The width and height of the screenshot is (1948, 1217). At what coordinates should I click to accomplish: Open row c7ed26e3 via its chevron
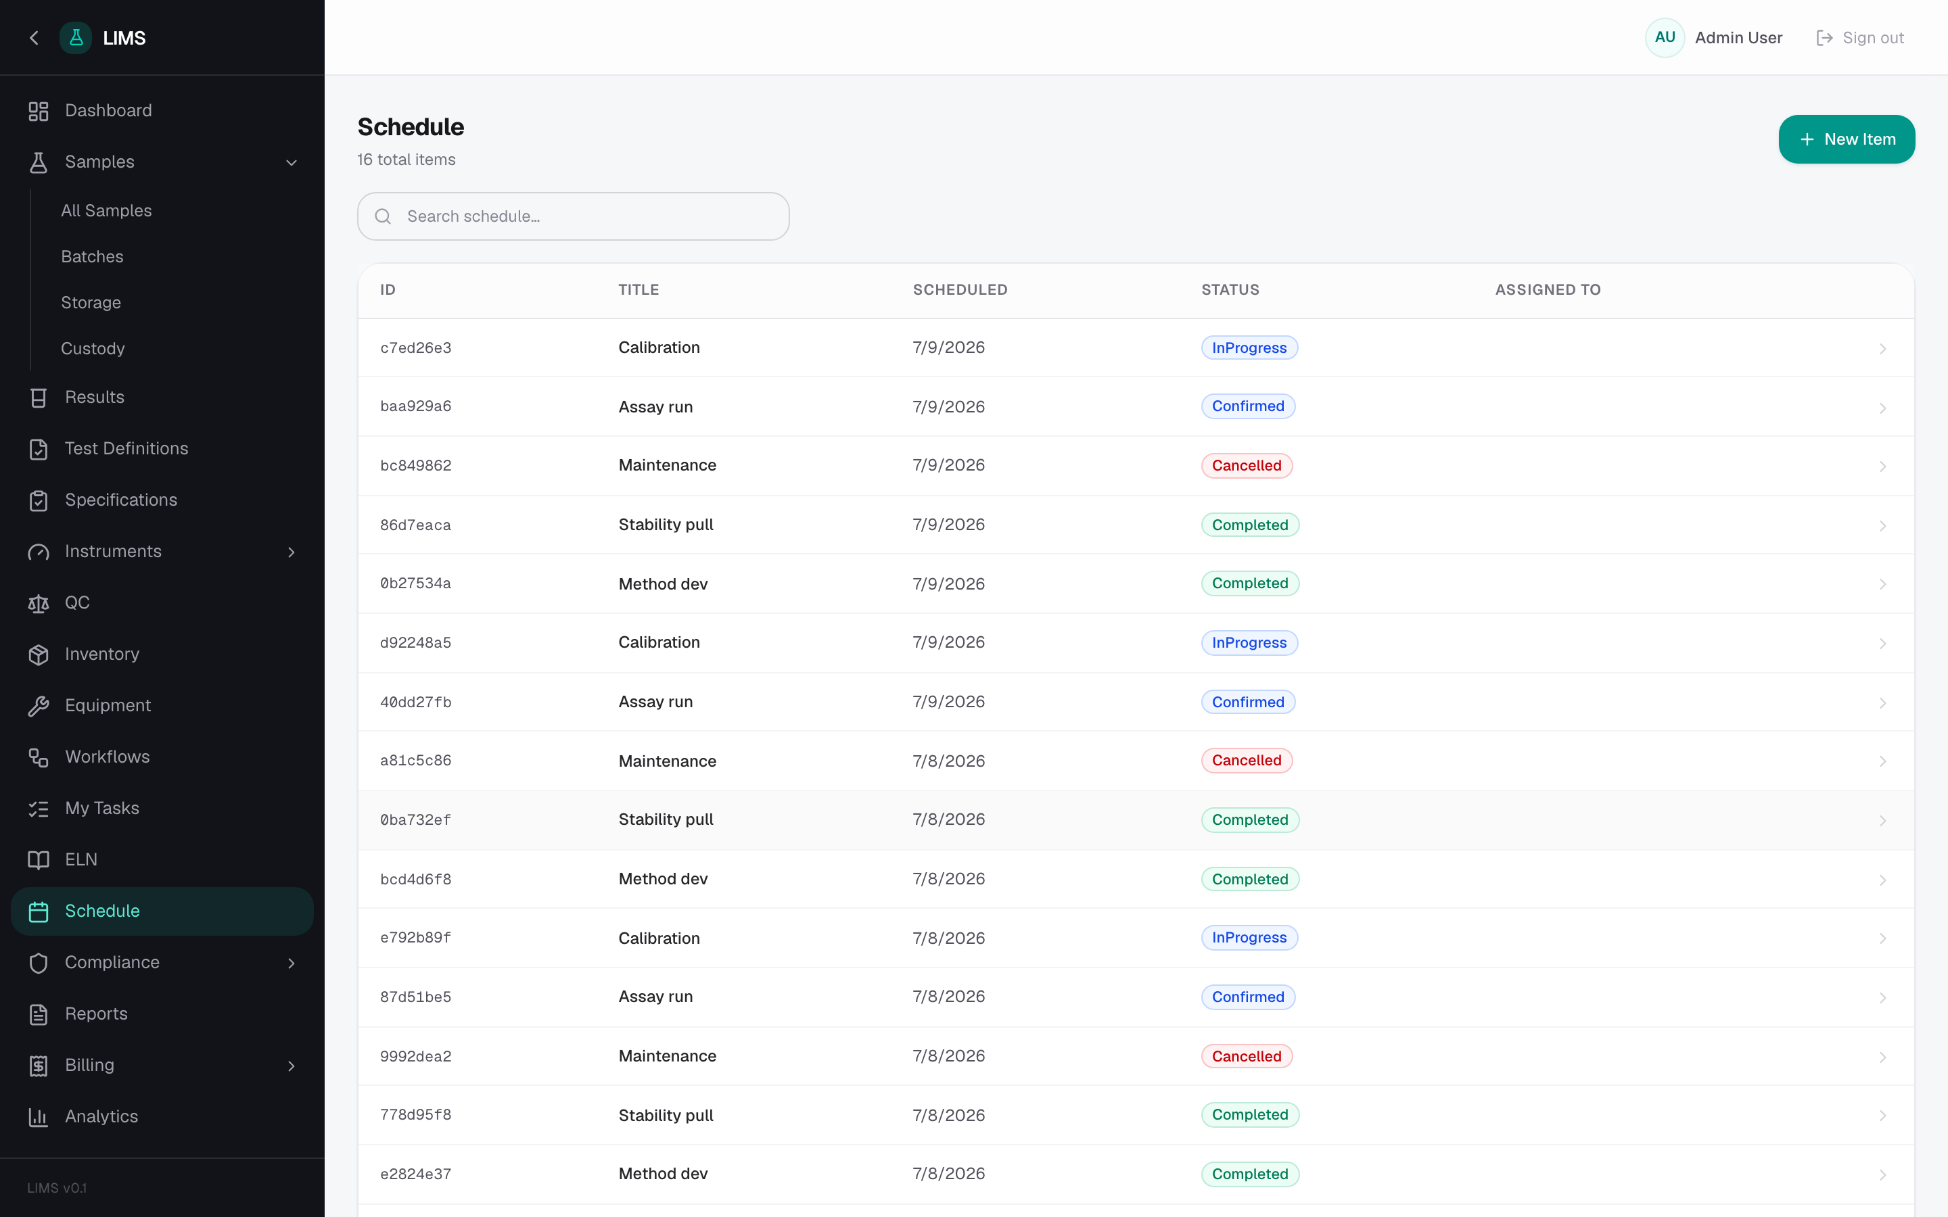(x=1882, y=348)
